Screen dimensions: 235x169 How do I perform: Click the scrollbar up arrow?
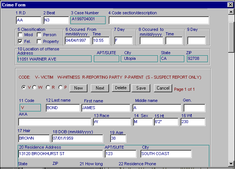pos(231,12)
